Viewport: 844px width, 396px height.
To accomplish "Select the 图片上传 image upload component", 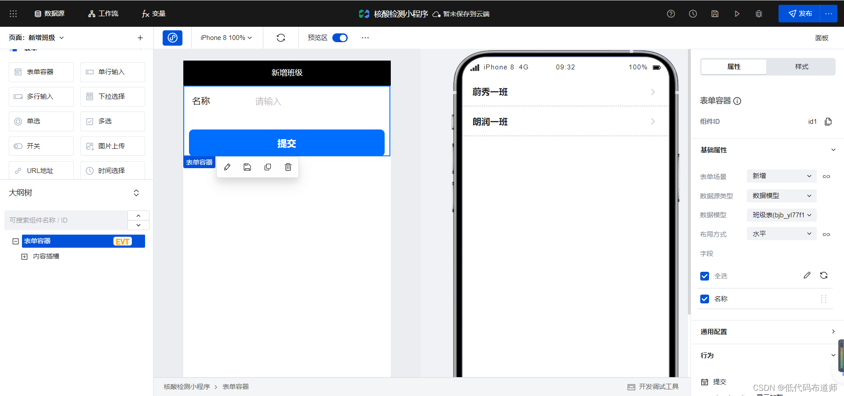I will [x=113, y=146].
